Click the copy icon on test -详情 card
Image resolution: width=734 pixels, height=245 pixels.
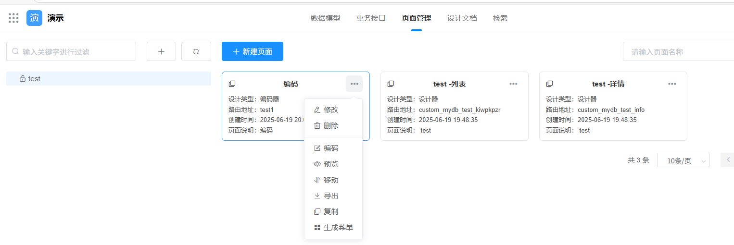click(549, 84)
